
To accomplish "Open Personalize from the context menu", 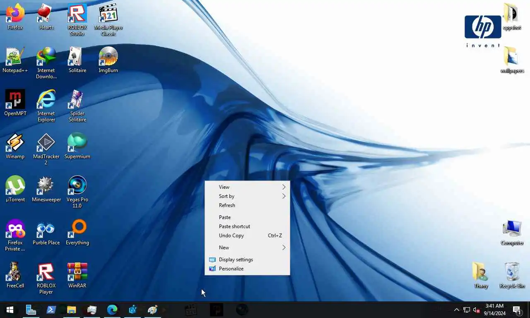I will pyautogui.click(x=247, y=269).
